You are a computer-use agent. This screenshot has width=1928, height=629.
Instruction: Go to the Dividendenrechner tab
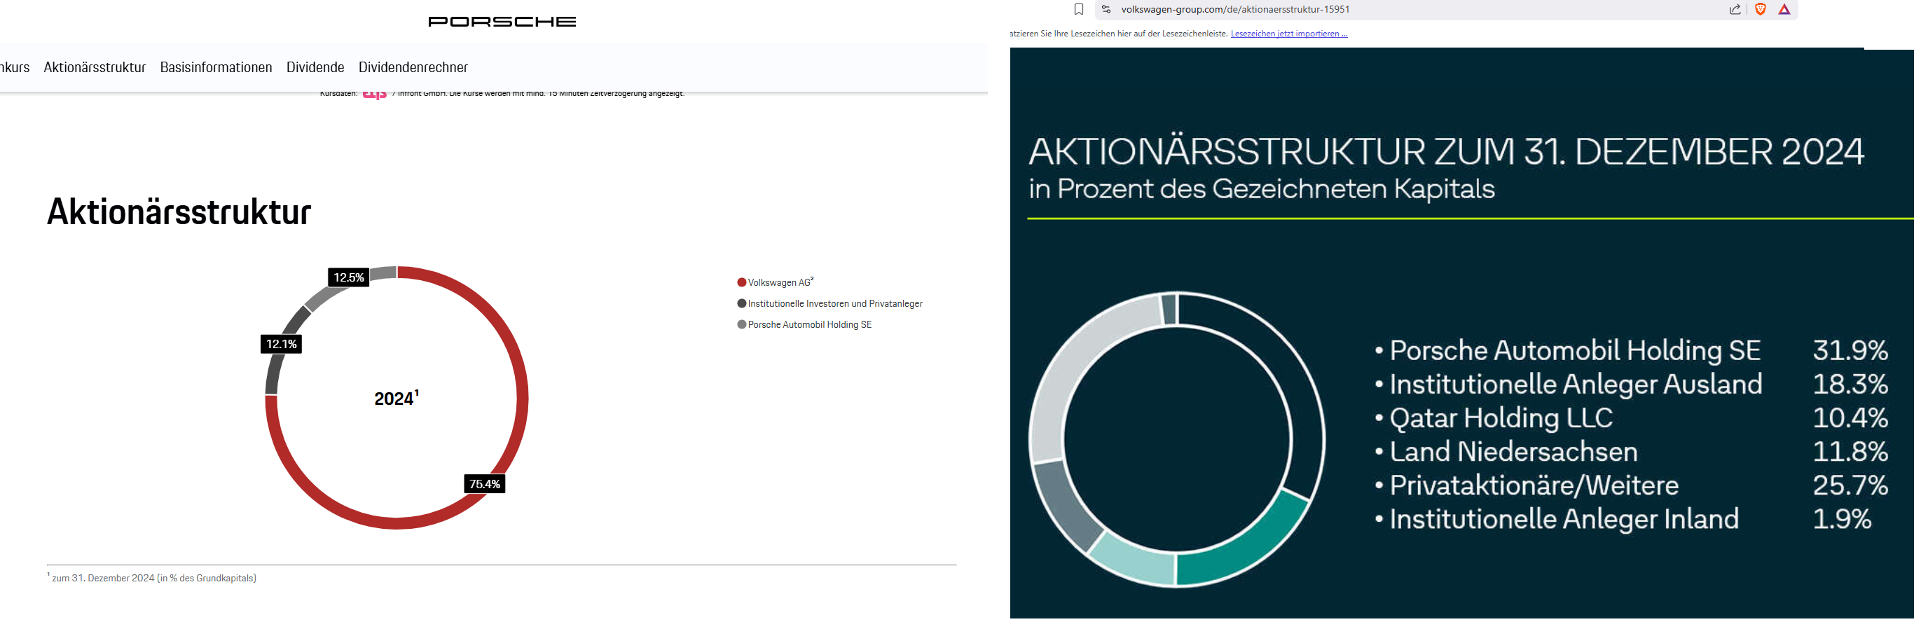413,67
